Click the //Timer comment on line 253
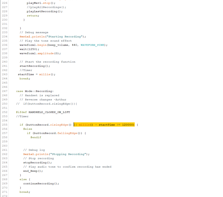The height and width of the screenshot is (197, 223). click(x=22, y=116)
